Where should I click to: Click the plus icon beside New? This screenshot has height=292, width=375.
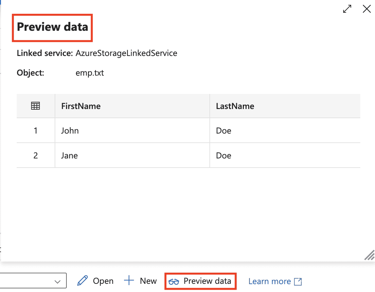[129, 281]
